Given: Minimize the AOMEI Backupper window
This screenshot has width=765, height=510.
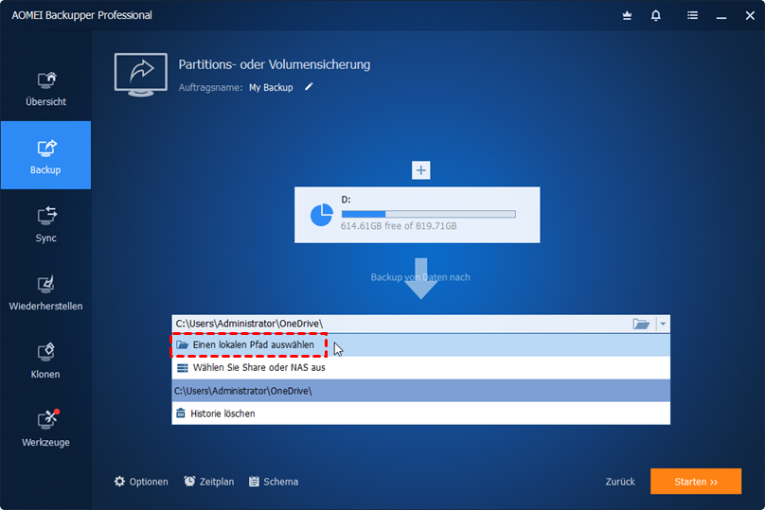Looking at the screenshot, I should pyautogui.click(x=721, y=16).
